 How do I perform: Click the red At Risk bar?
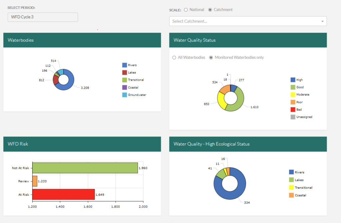coord(64,194)
